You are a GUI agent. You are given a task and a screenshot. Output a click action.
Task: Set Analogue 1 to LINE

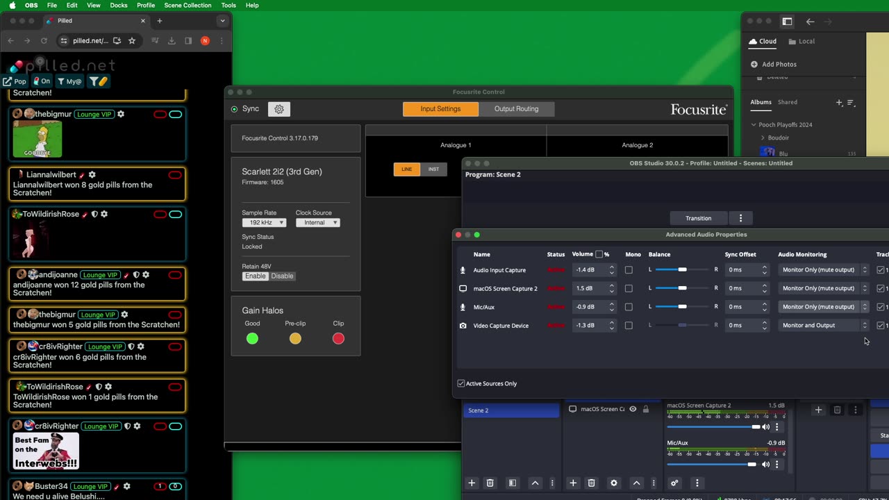[x=407, y=169]
